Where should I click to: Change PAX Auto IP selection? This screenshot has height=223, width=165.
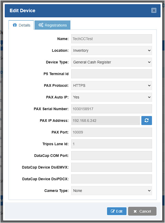coord(111,97)
